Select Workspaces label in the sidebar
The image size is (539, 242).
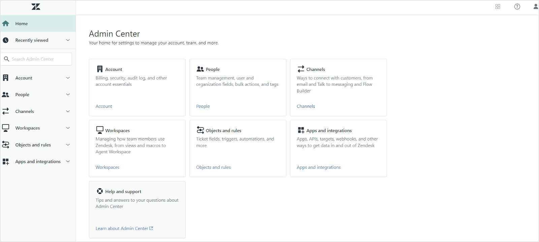[28, 128]
